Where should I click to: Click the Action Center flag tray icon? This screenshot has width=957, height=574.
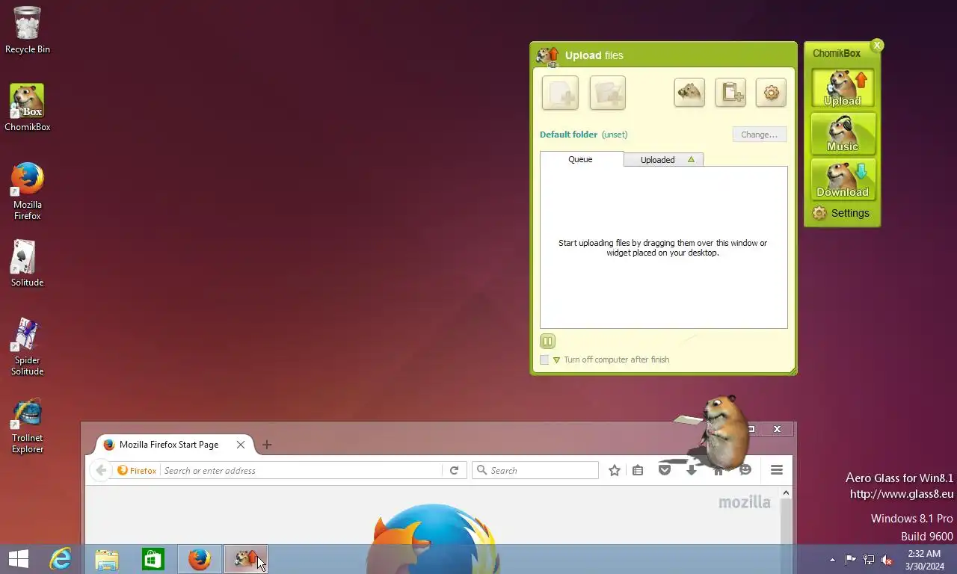(x=851, y=560)
